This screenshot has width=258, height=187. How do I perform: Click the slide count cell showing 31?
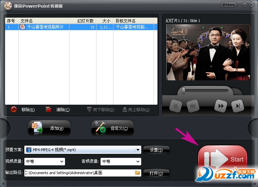83,27
